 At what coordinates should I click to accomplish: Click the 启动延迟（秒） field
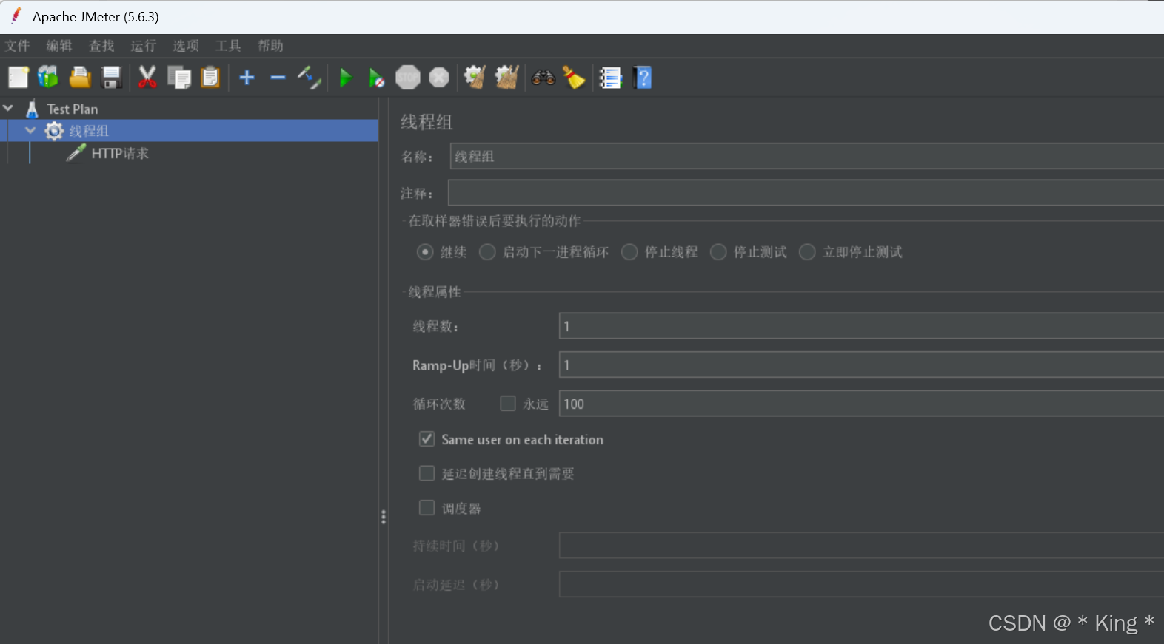861,583
